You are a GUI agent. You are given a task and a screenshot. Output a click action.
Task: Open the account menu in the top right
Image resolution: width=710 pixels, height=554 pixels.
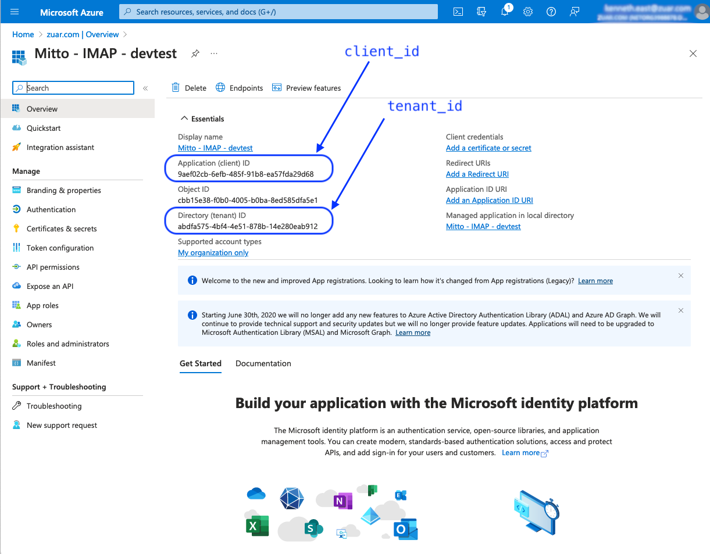[651, 12]
